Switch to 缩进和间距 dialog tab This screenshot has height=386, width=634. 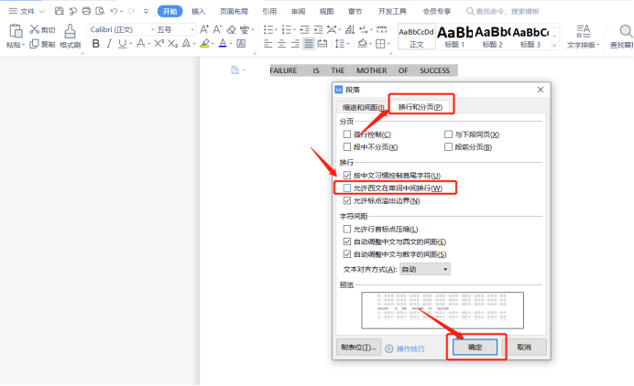(x=363, y=107)
